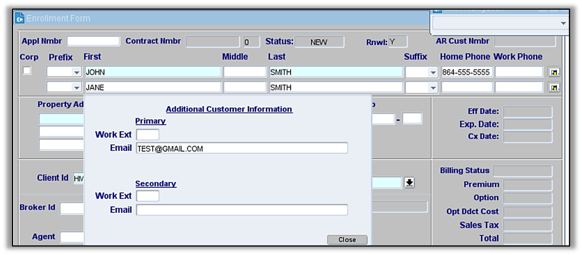Click the First name field containing JANE
This screenshot has height=255, width=582.
click(x=152, y=88)
